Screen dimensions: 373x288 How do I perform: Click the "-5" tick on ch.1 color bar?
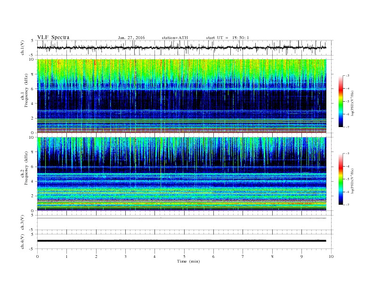point(348,102)
